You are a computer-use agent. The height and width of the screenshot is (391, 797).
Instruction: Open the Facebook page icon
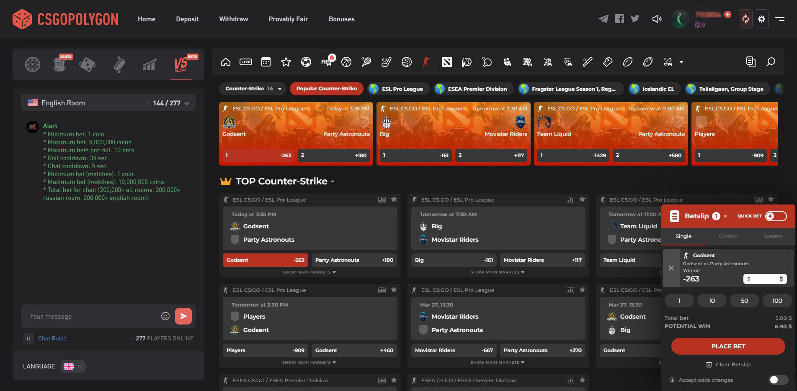[x=620, y=19]
